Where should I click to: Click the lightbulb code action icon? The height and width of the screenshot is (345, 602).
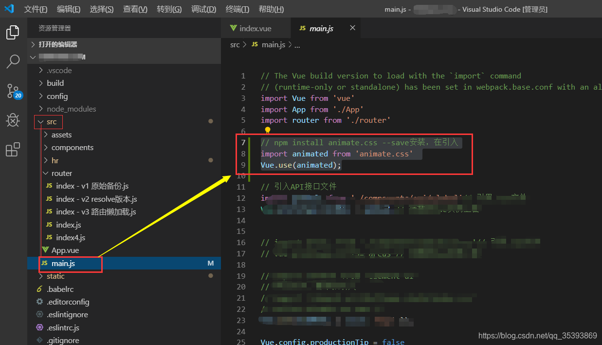pos(267,131)
